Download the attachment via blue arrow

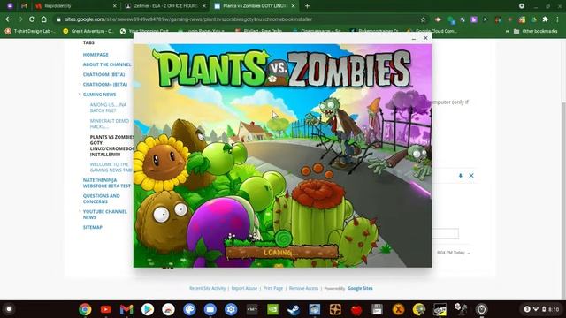click(x=460, y=176)
